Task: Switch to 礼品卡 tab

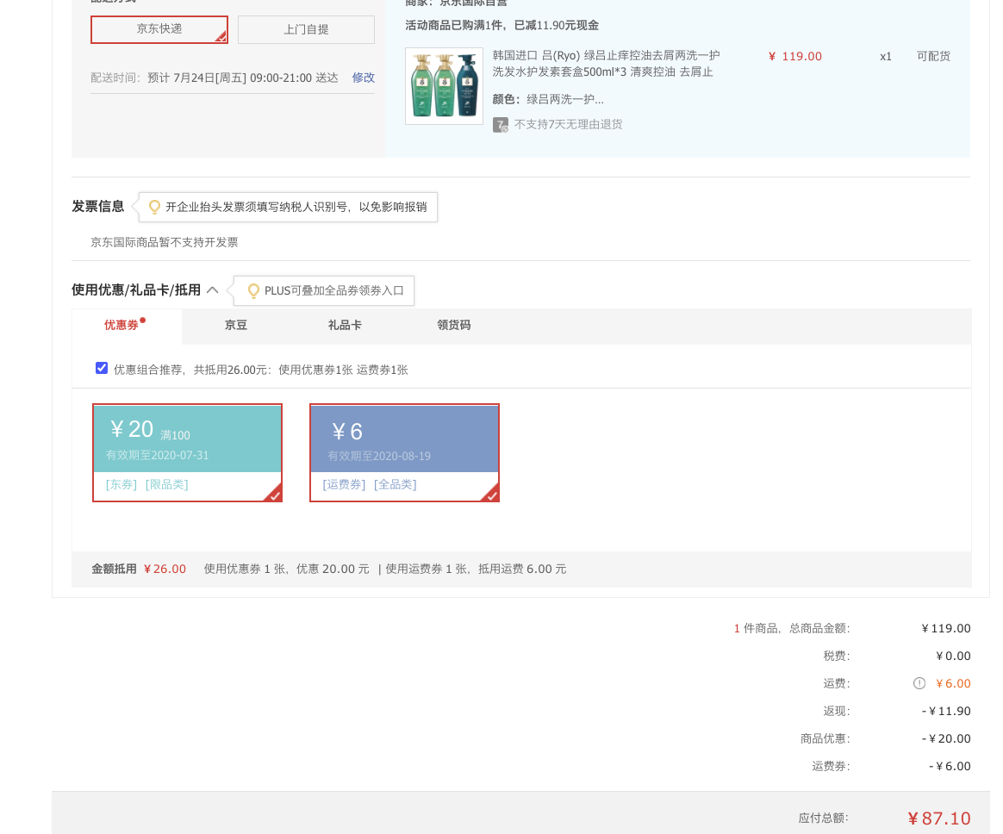Action: [x=345, y=325]
